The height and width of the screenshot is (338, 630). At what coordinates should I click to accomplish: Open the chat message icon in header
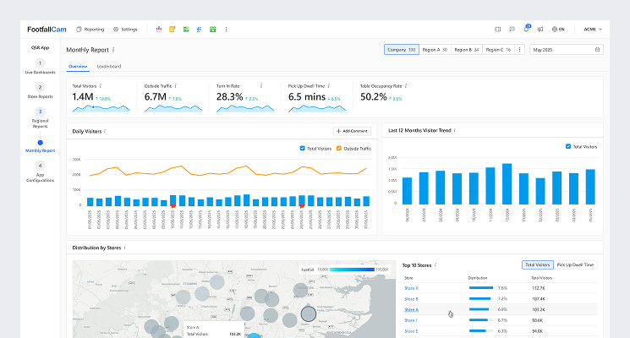click(x=512, y=29)
